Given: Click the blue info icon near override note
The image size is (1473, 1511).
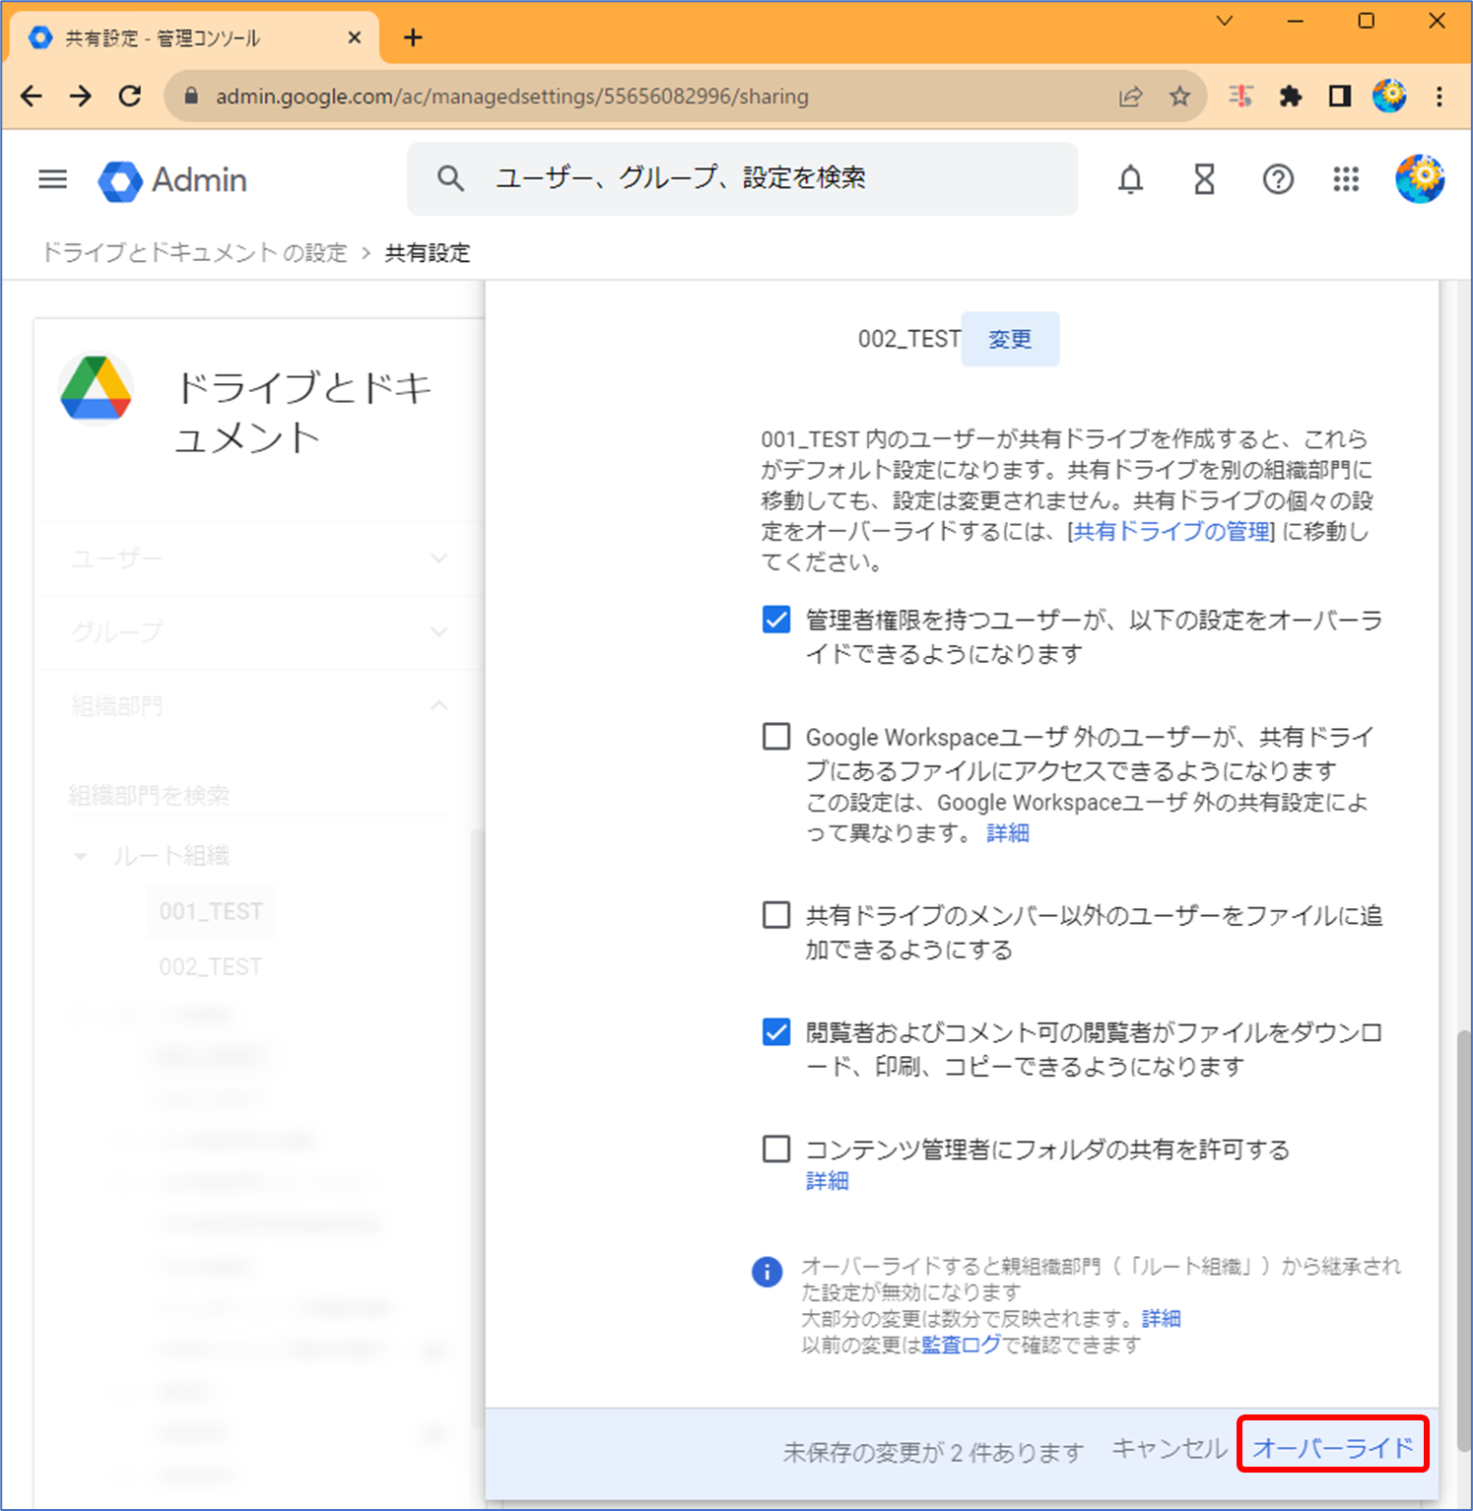Looking at the screenshot, I should pos(768,1272).
